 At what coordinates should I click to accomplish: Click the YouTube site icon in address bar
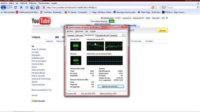pos(44,7)
